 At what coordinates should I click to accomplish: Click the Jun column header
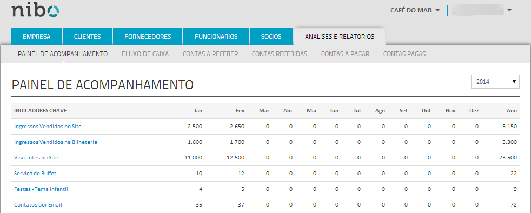[x=334, y=111]
